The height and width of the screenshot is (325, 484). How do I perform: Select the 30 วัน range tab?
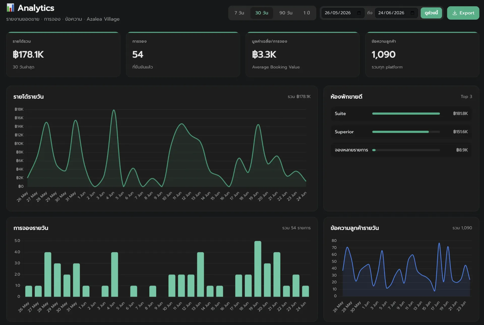pos(262,13)
